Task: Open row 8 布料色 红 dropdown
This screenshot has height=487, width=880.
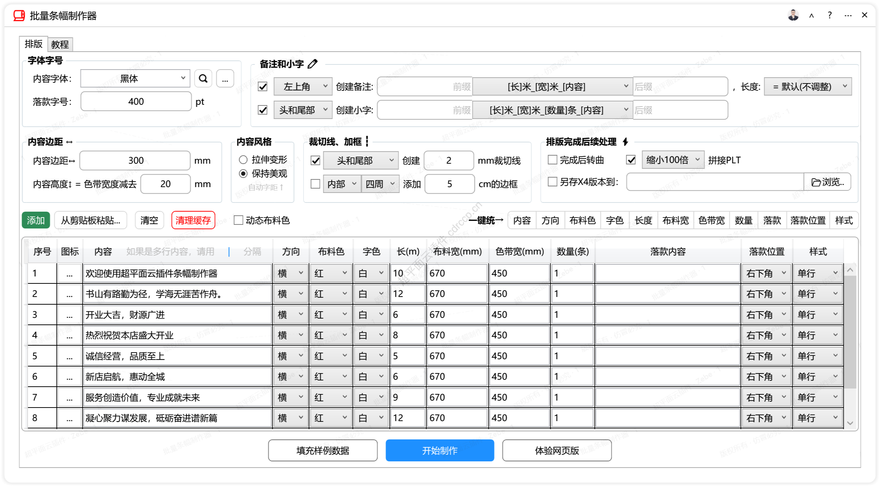Action: [331, 418]
